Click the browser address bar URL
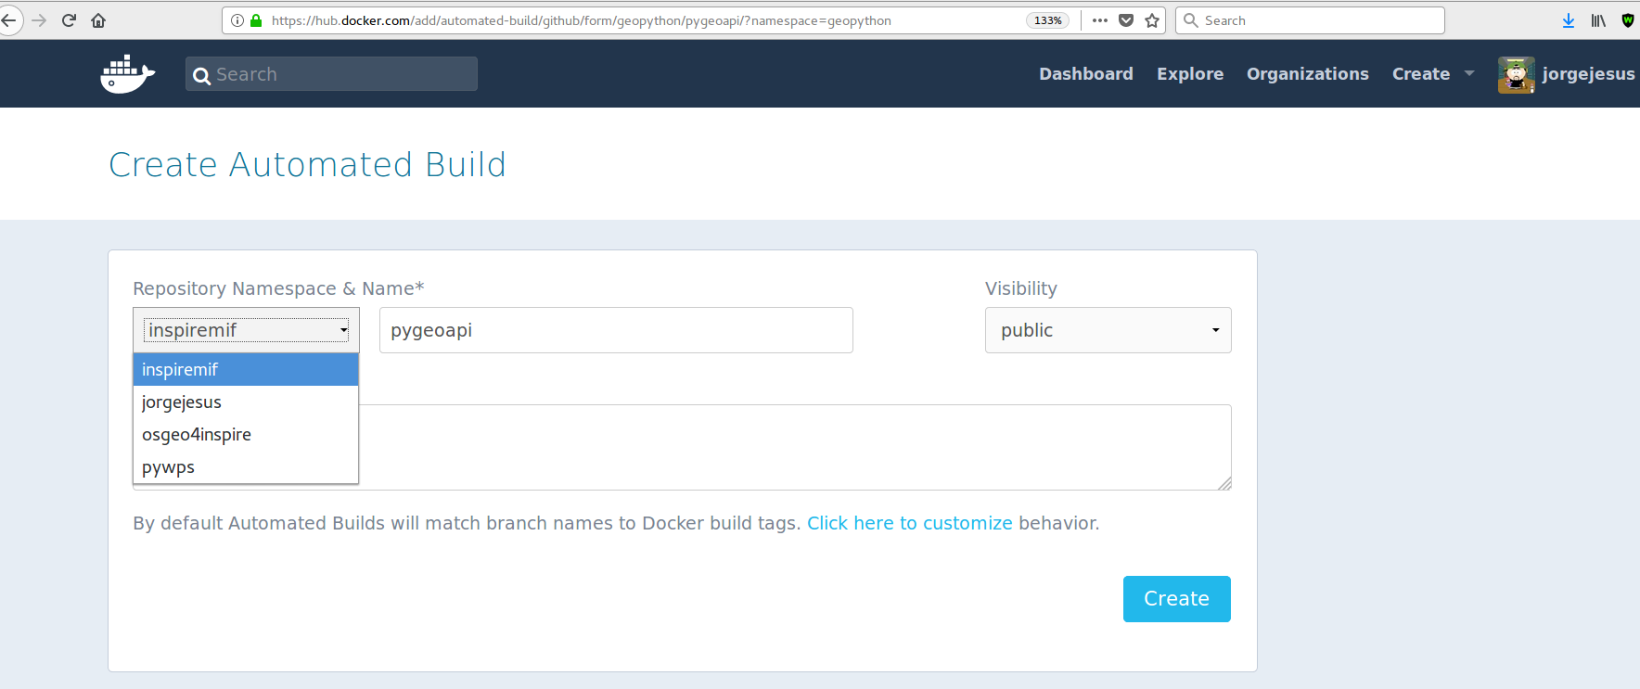 [x=582, y=20]
